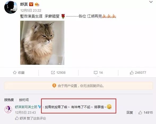Click the 收藏 star icon

click(x=15, y=72)
